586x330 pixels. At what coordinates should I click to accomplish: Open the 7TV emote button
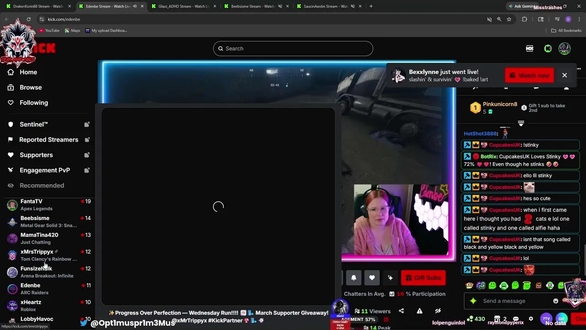(546, 319)
